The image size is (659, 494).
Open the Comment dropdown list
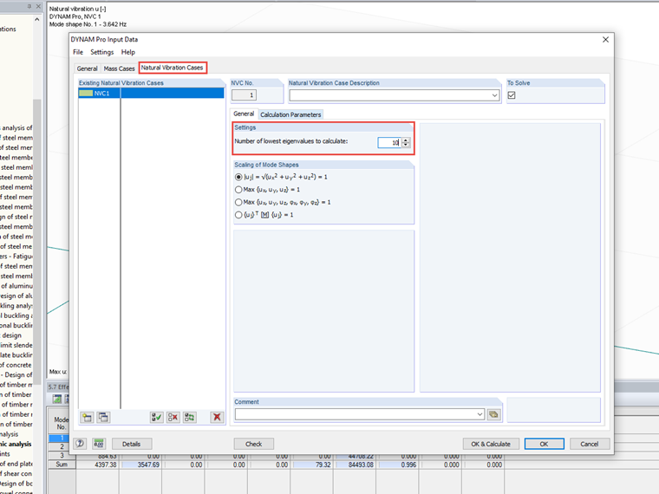(480, 414)
